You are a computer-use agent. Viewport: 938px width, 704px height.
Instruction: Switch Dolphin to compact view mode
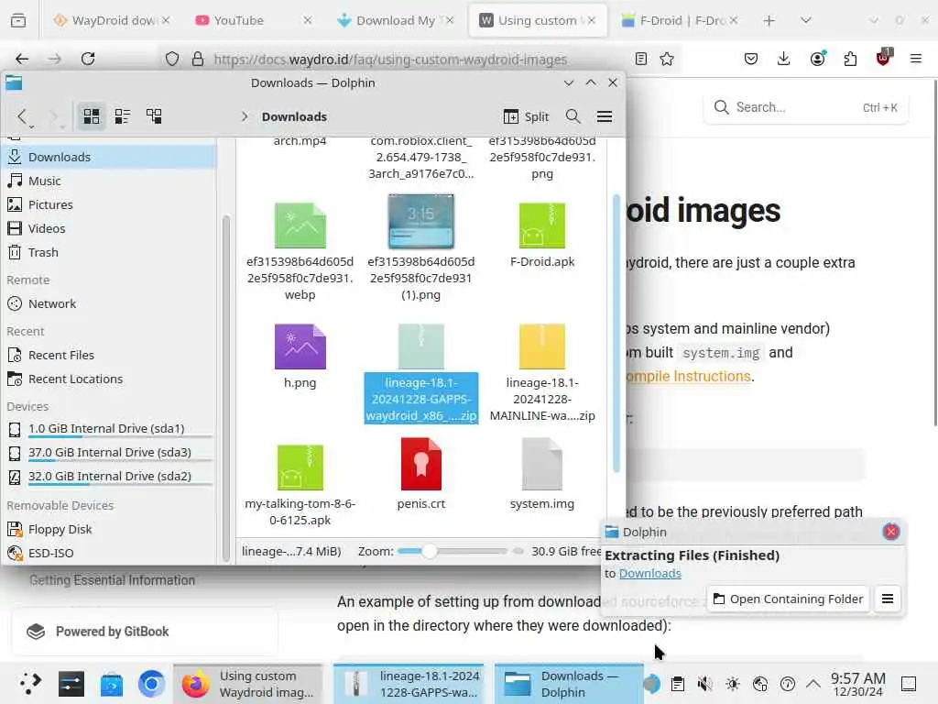click(123, 116)
